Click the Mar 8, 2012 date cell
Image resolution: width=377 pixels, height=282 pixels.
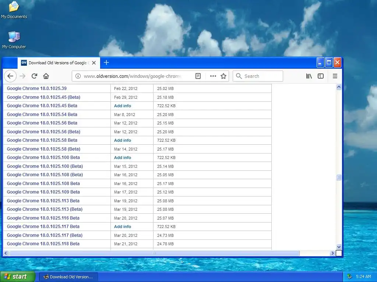124,115
